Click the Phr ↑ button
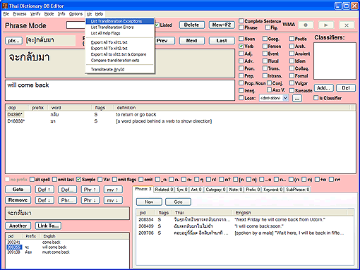 90,190
